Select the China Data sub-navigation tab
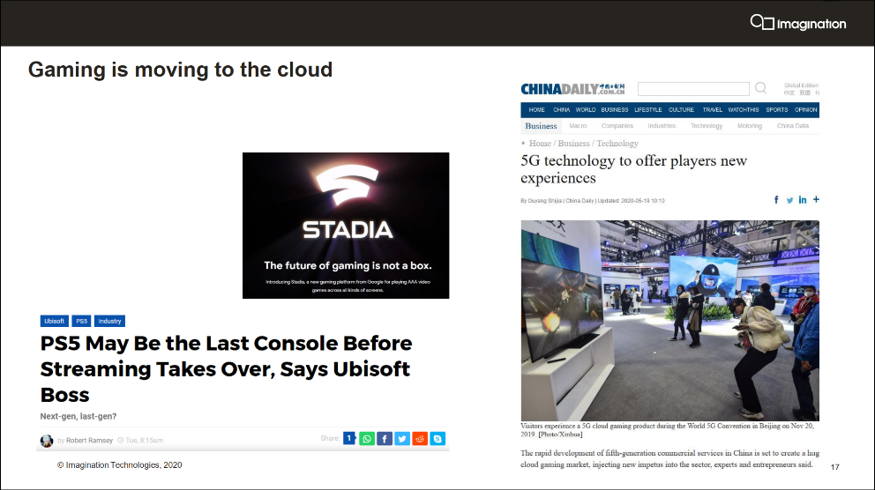This screenshot has width=875, height=490. pyautogui.click(x=792, y=126)
